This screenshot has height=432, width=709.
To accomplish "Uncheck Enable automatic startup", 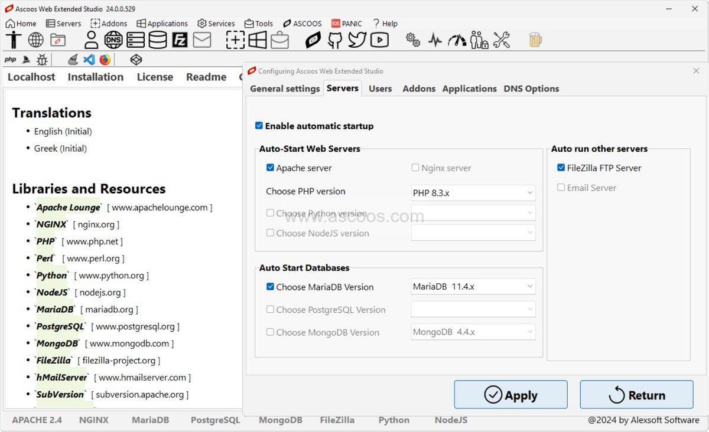I will point(259,126).
